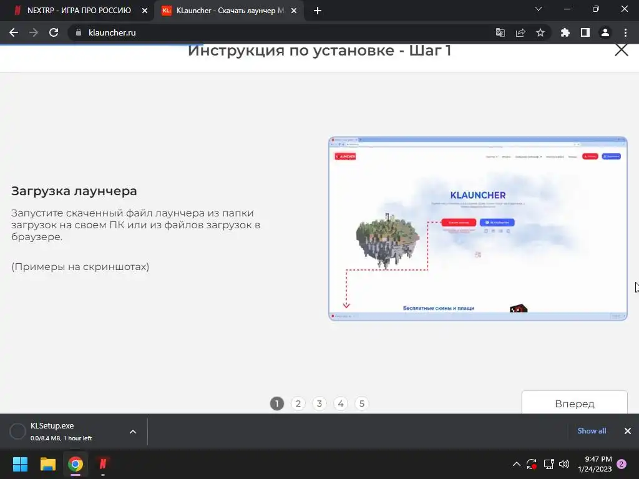This screenshot has width=639, height=479.
Task: Close the KLauncher tab
Action: click(x=294, y=11)
